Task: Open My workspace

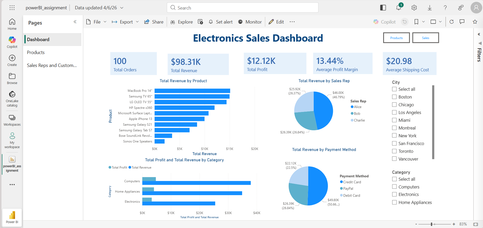Action: [12, 140]
